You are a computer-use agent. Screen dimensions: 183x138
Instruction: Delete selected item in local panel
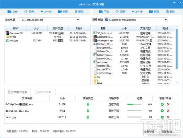[x=79, y=12]
